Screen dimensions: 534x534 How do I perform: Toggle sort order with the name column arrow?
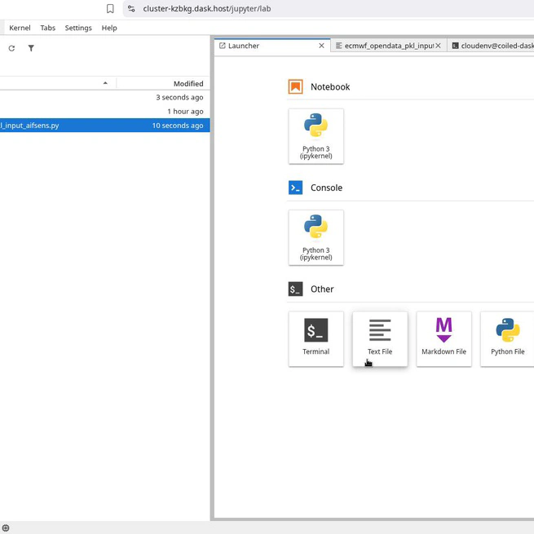105,83
